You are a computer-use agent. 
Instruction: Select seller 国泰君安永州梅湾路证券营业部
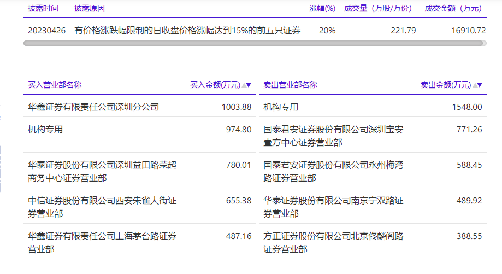(x=333, y=171)
